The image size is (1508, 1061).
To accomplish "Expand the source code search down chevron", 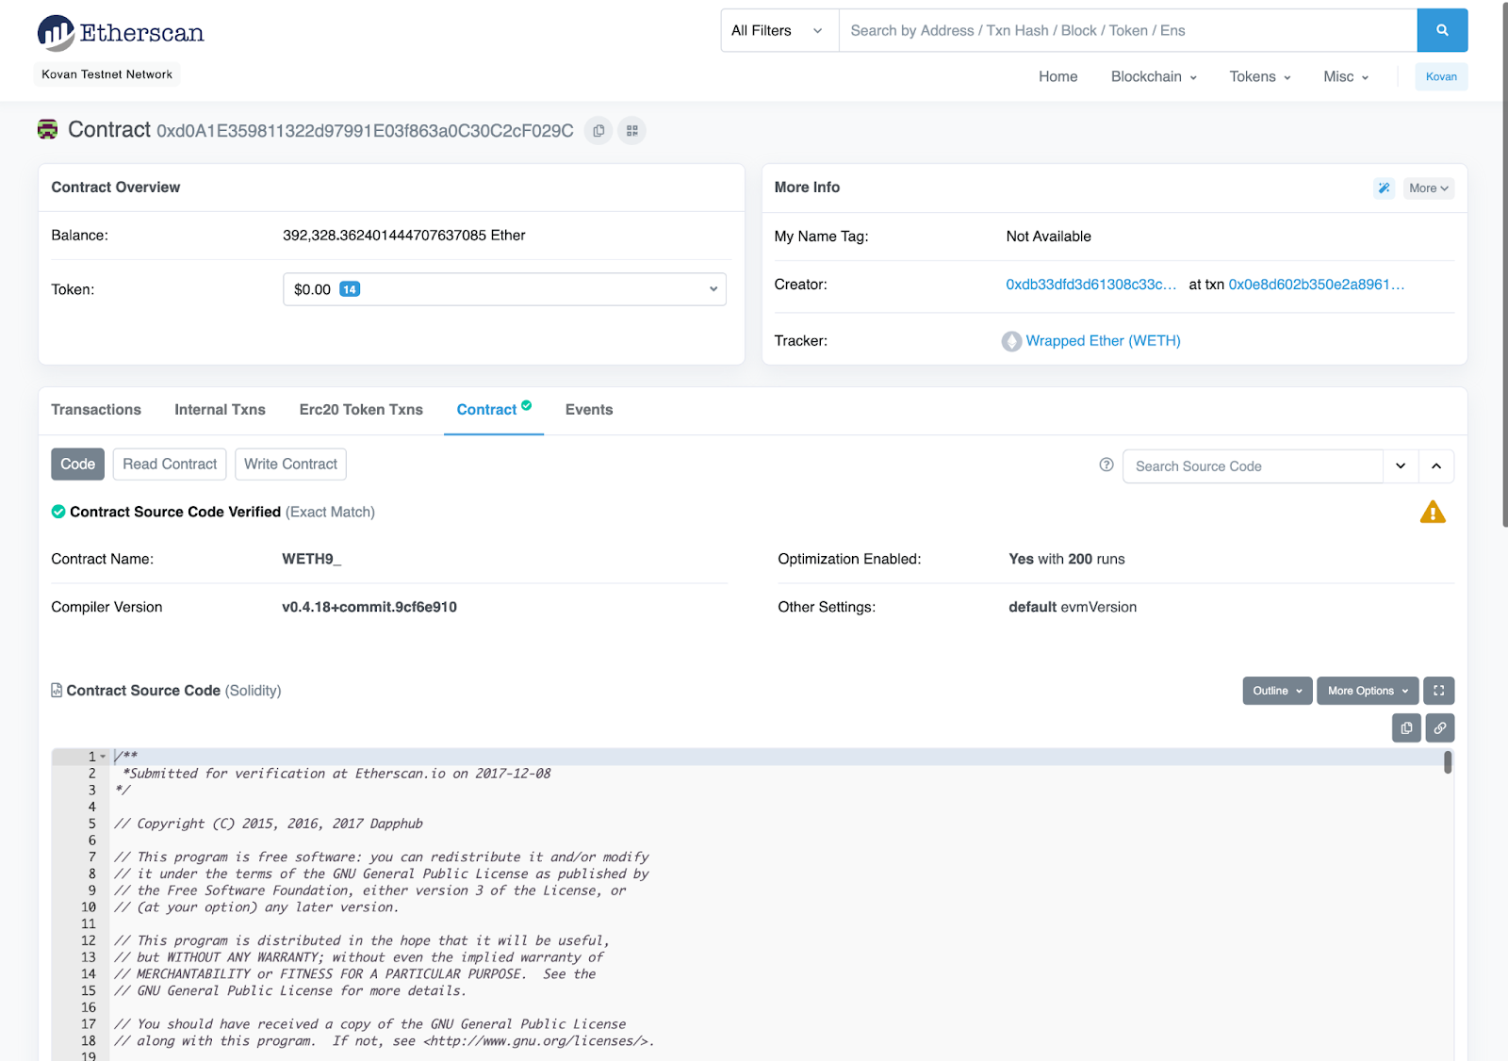I will click(x=1400, y=465).
